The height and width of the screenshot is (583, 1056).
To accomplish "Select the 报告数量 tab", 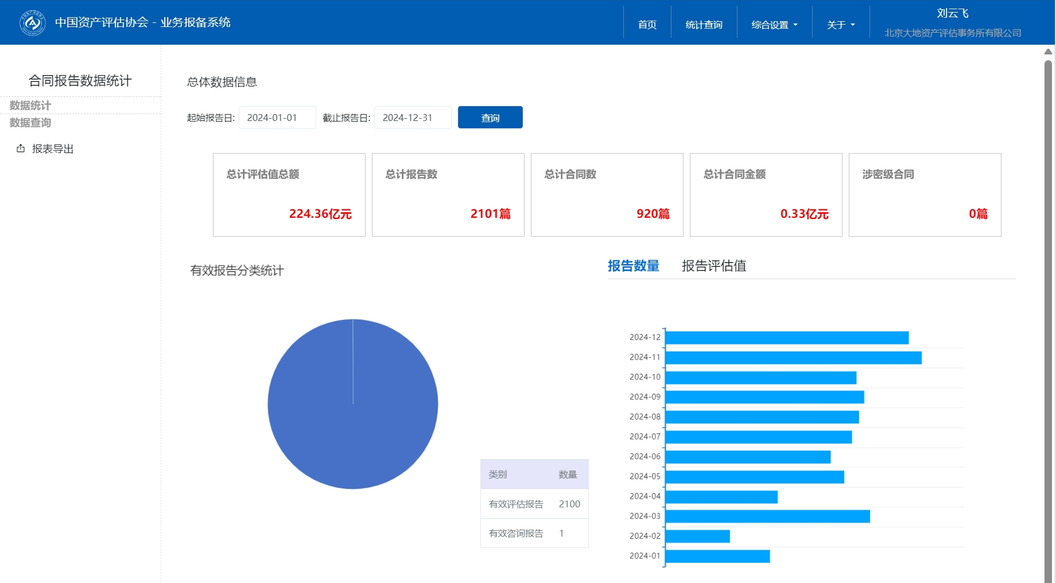I will coord(633,266).
